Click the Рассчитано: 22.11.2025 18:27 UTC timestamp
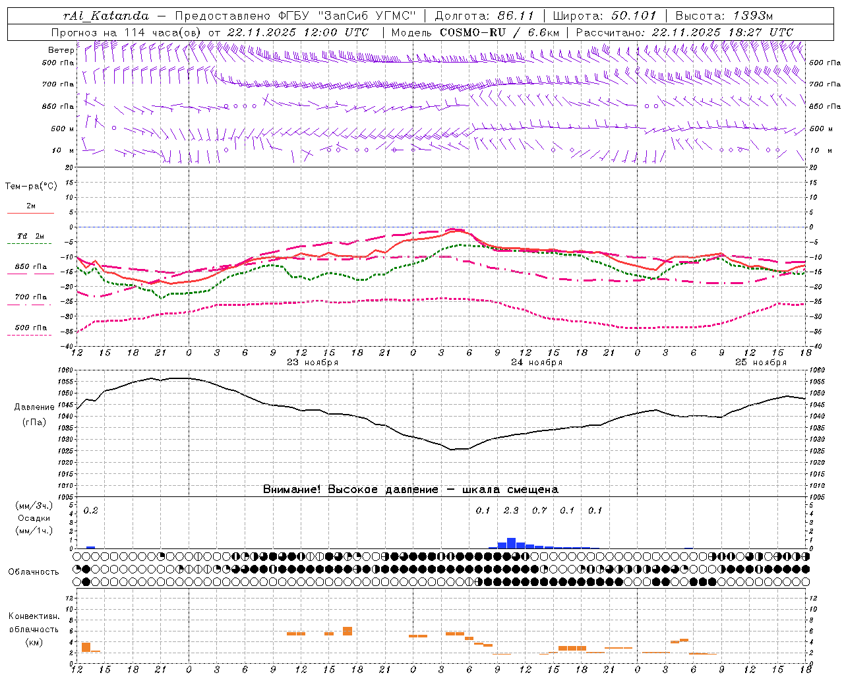This screenshot has height=675, width=844. (685, 32)
